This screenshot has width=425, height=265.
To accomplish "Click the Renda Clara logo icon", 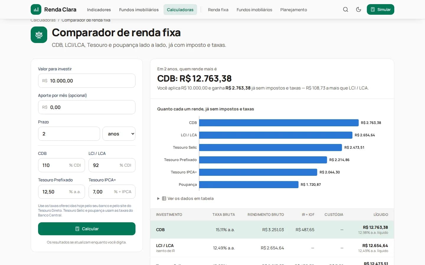I will point(36,9).
